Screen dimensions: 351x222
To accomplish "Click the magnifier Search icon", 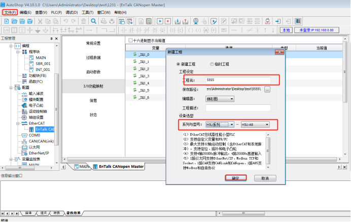I will (x=93, y=21).
